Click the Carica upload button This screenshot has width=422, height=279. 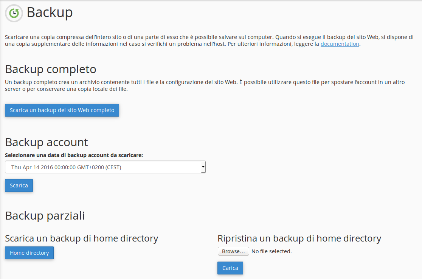(x=230, y=268)
